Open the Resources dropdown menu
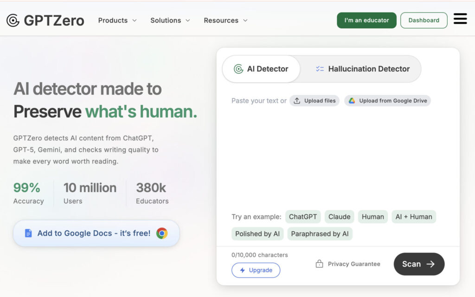The width and height of the screenshot is (475, 297). [225, 20]
